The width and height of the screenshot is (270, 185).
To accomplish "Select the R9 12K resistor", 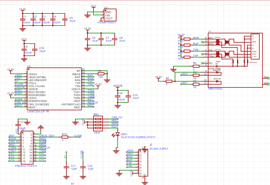I will coord(101,74).
